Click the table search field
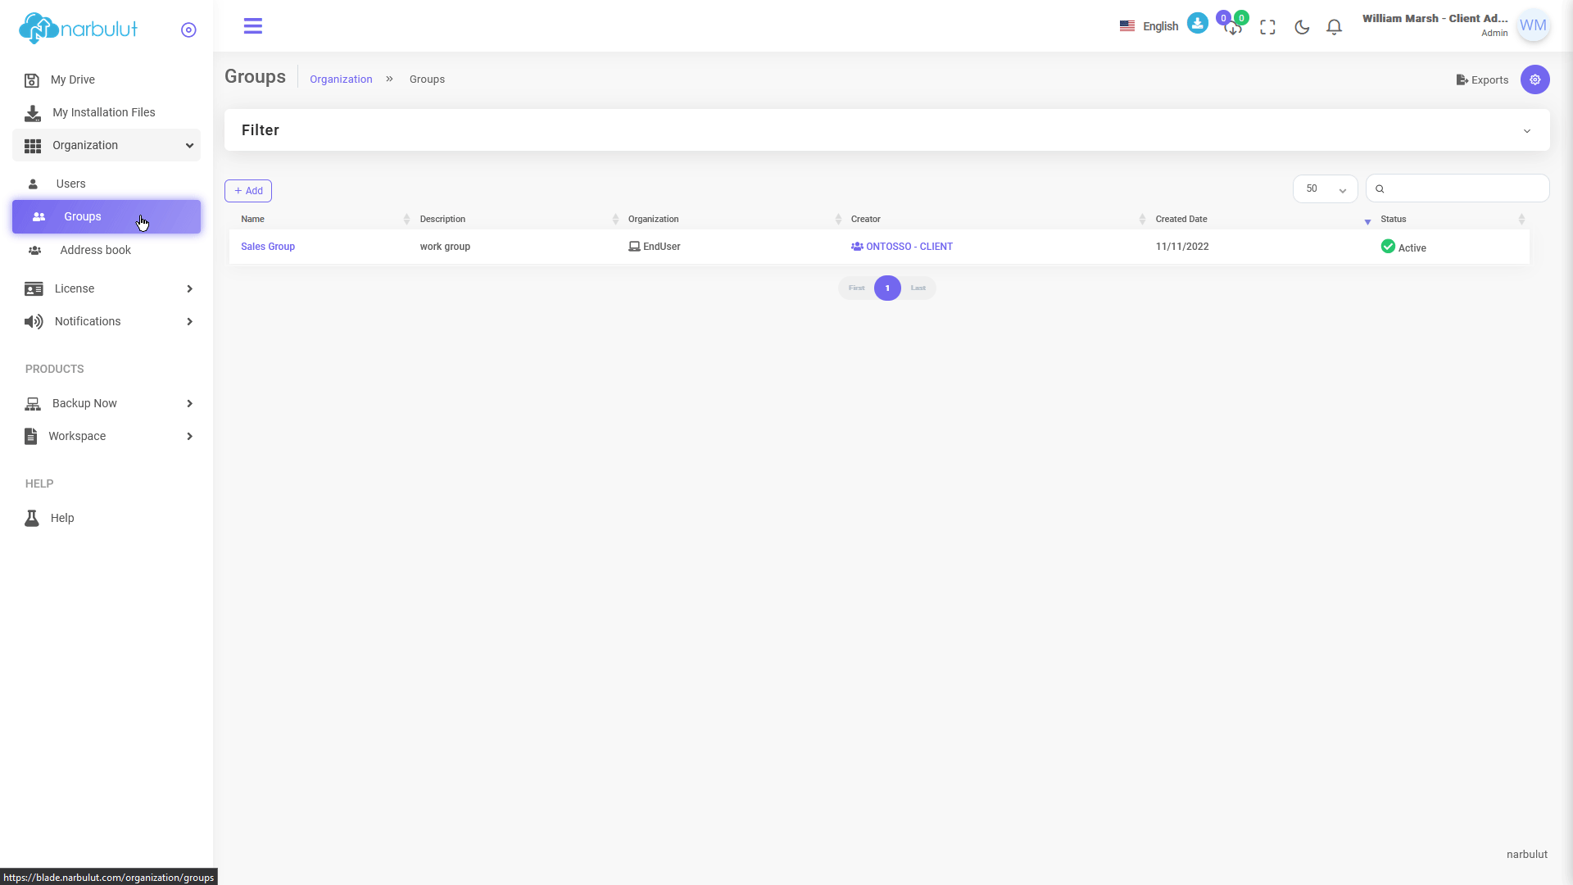1573x885 pixels. pos(1457,188)
